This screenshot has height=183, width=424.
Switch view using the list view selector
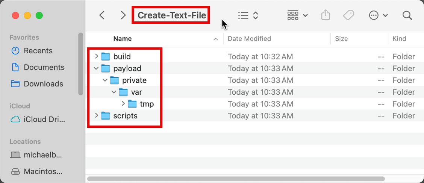[248, 15]
